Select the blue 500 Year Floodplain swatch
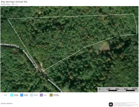The width and height of the screenshot is (139, 107). [x=22, y=95]
